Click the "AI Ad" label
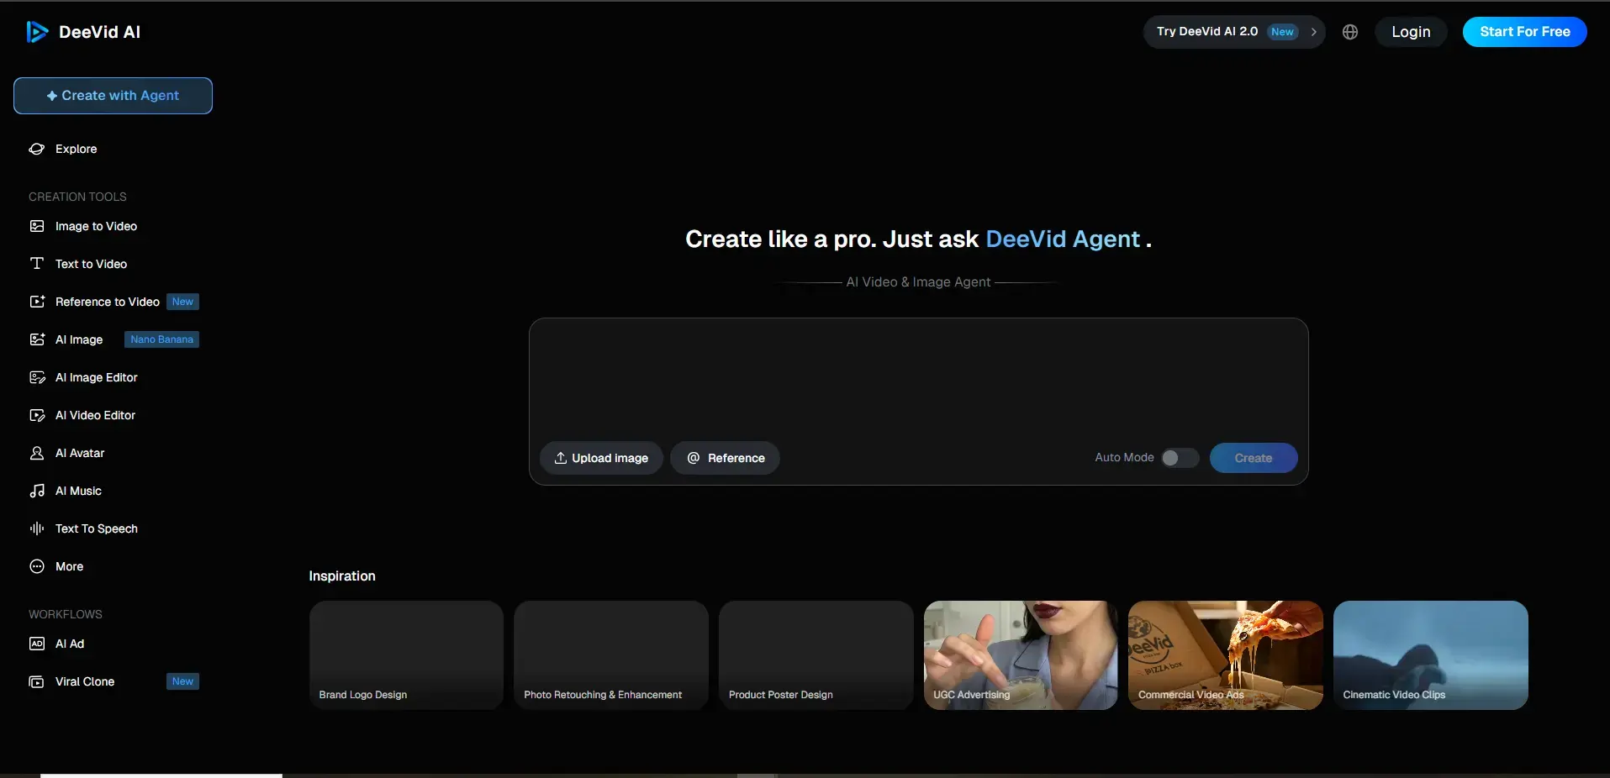Image resolution: width=1610 pixels, height=778 pixels. pos(70,644)
